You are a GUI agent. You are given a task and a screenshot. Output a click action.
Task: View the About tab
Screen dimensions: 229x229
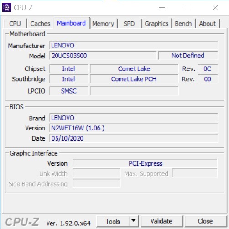[208, 24]
